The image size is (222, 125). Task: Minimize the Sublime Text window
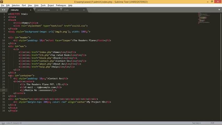(x=207, y=2)
